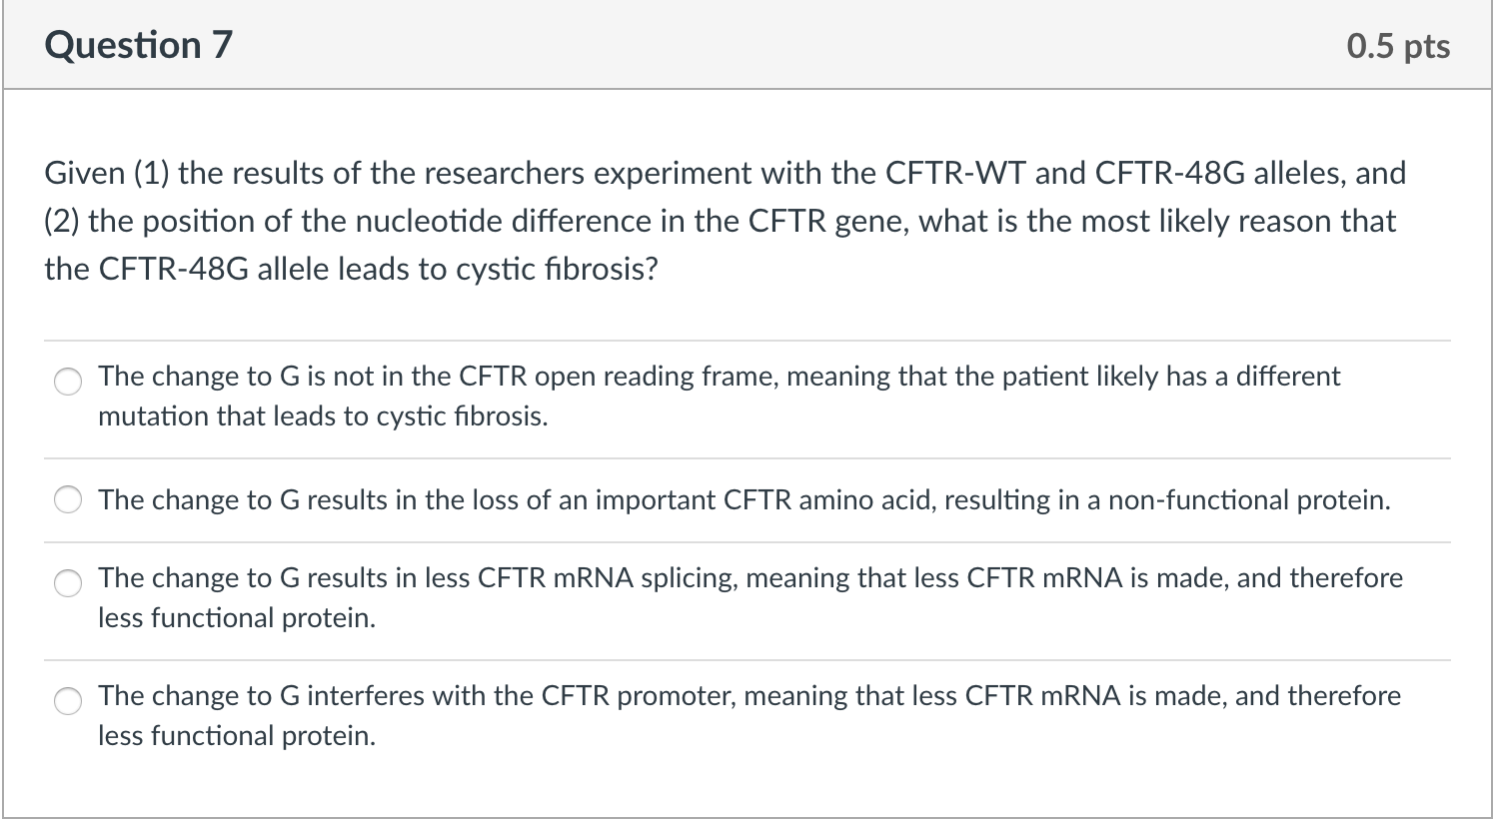Click the question line 'the CFTR-48G allele leads to cystic fibrosis?'
This screenshot has height=821, width=1493.
[352, 269]
